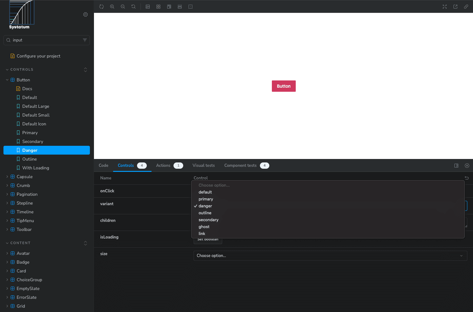The image size is (473, 312).
Task: Toggle the grid overlay icon
Action: (158, 7)
